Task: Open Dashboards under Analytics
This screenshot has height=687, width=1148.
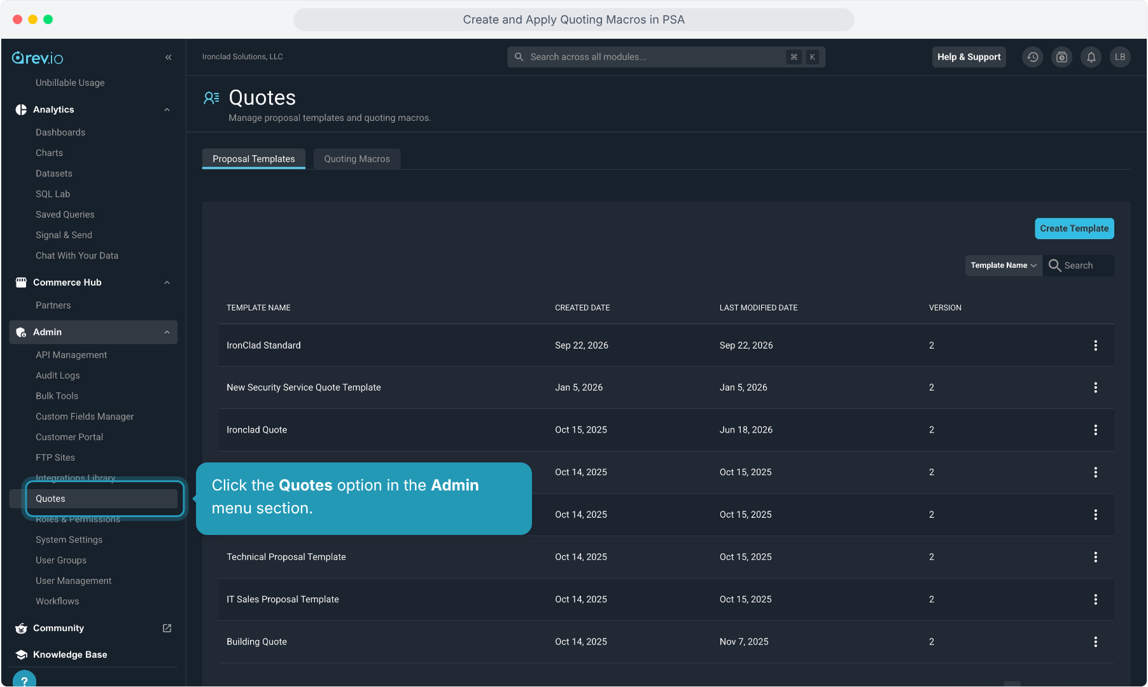Action: pyautogui.click(x=60, y=132)
